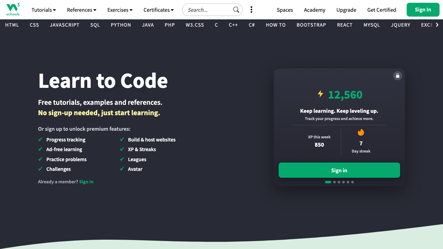Image resolution: width=443 pixels, height=249 pixels.
Task: Open the C# topic
Action: pyautogui.click(x=252, y=25)
